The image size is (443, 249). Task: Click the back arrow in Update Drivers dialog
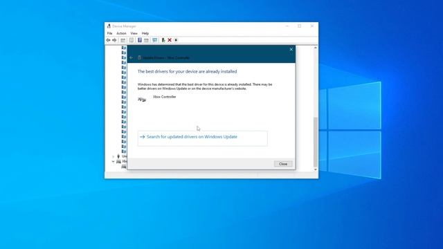tap(131, 57)
